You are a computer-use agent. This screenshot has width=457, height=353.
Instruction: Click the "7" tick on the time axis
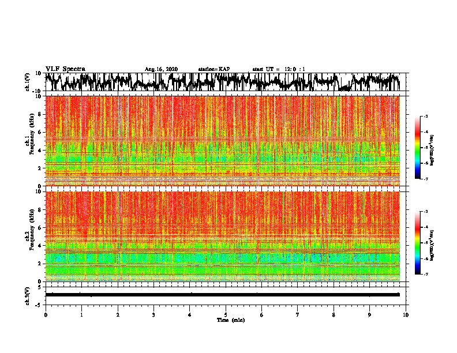click(x=298, y=315)
